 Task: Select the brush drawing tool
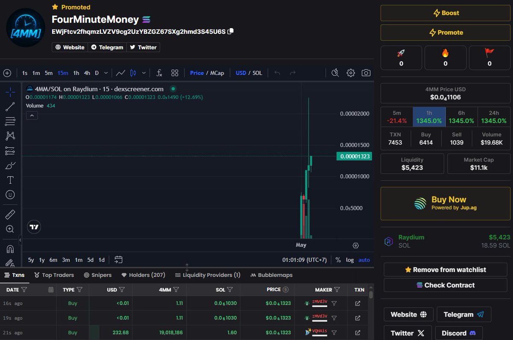(x=10, y=165)
